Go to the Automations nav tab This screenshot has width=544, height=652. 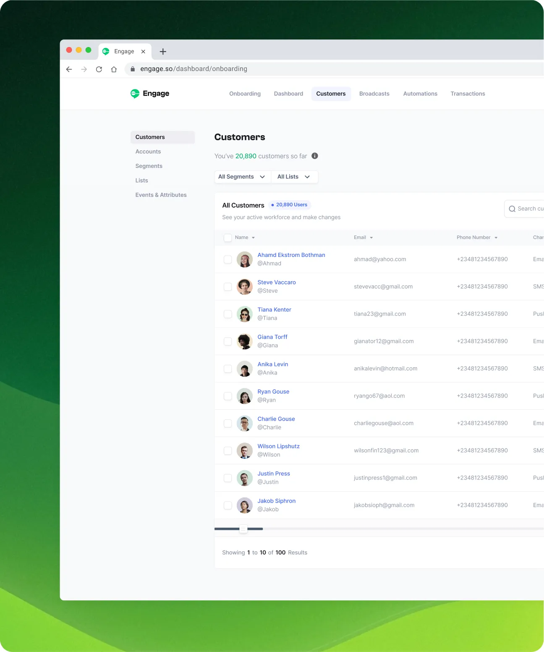coord(420,94)
